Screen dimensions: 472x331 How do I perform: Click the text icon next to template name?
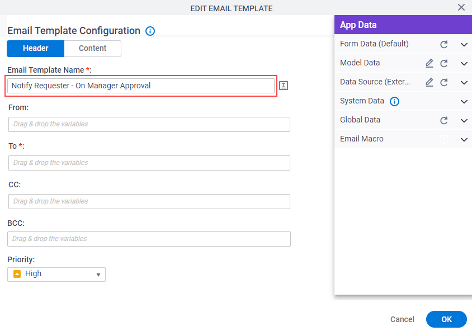[x=284, y=86]
